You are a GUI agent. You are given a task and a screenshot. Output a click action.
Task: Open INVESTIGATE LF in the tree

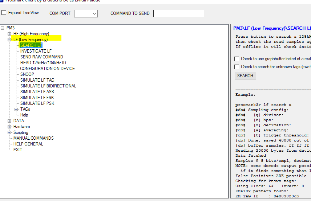(36, 51)
